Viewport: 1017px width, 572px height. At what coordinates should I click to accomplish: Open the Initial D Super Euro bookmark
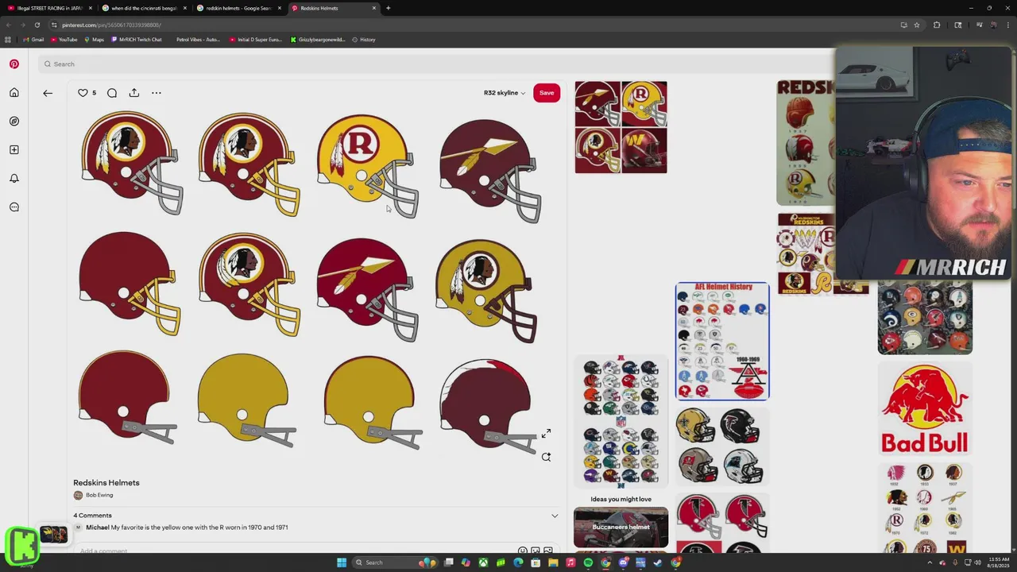[256, 40]
